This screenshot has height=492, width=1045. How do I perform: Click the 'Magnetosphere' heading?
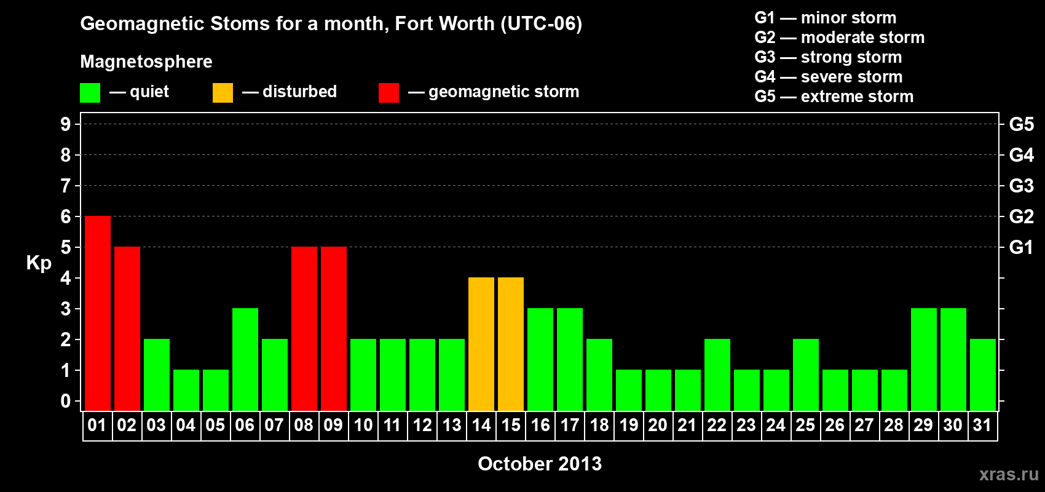(146, 61)
